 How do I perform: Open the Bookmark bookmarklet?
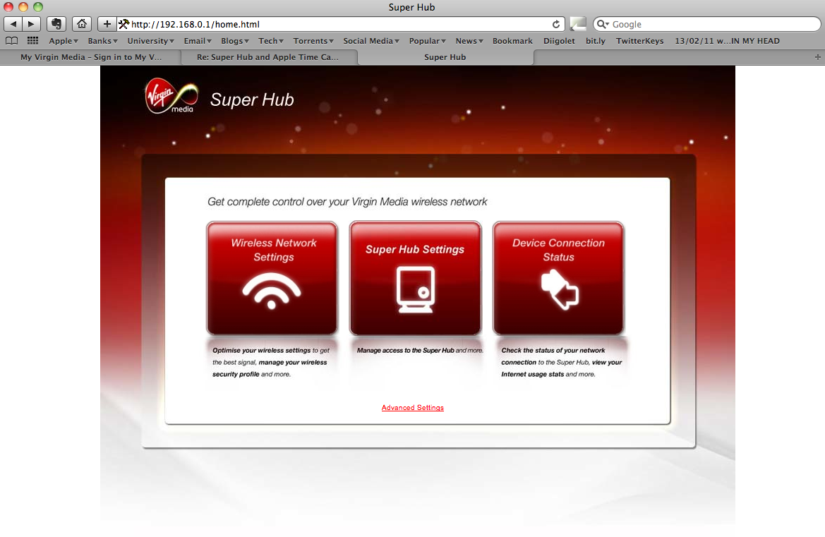pos(512,40)
